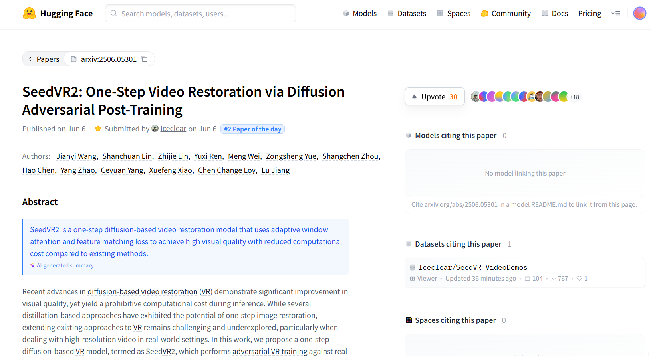Click 'Updated 36 minutes ago' text
The width and height of the screenshot is (651, 356).
click(x=480, y=279)
